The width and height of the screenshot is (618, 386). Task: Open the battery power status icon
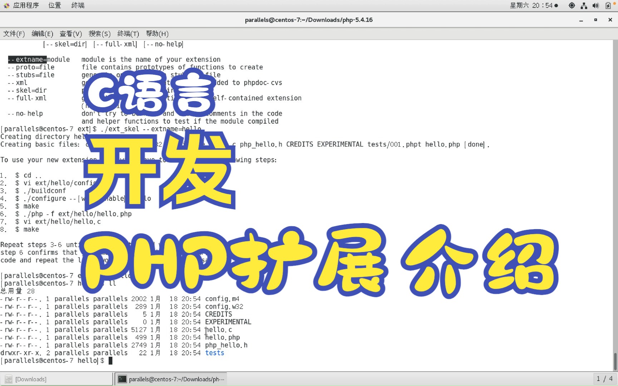pos(608,5)
